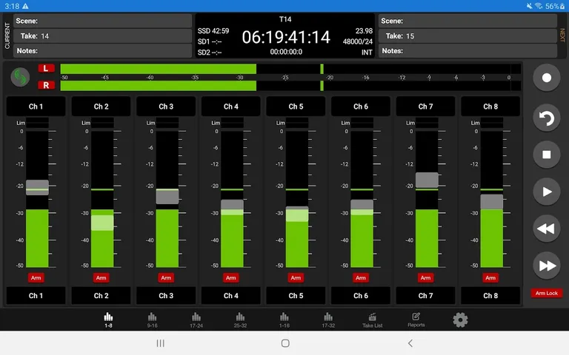Image resolution: width=569 pixels, height=355 pixels.
Task: Edit the next Scene field
Action: tap(467, 21)
